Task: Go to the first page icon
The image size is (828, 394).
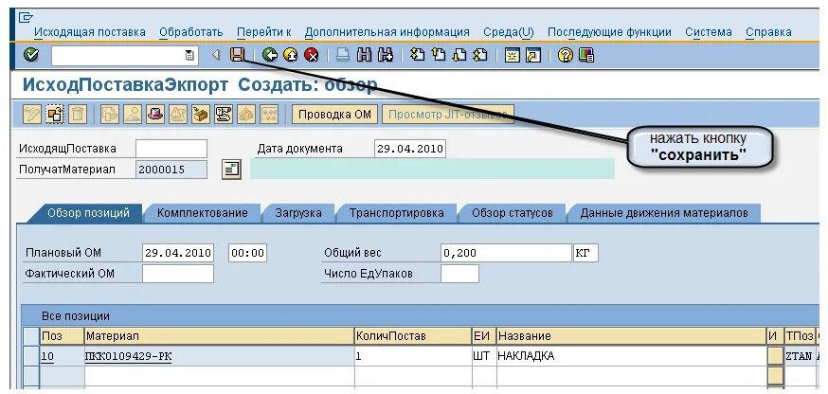Action: click(x=418, y=55)
